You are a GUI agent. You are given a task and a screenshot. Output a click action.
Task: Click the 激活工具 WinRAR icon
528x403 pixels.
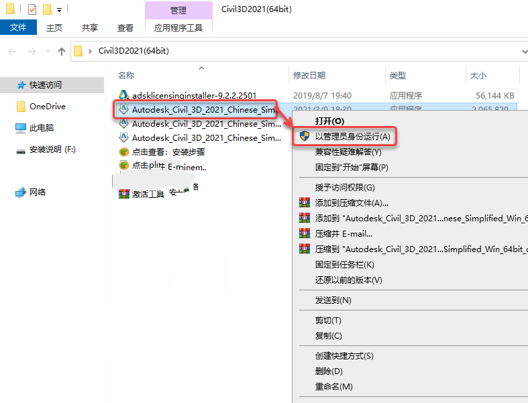[124, 194]
